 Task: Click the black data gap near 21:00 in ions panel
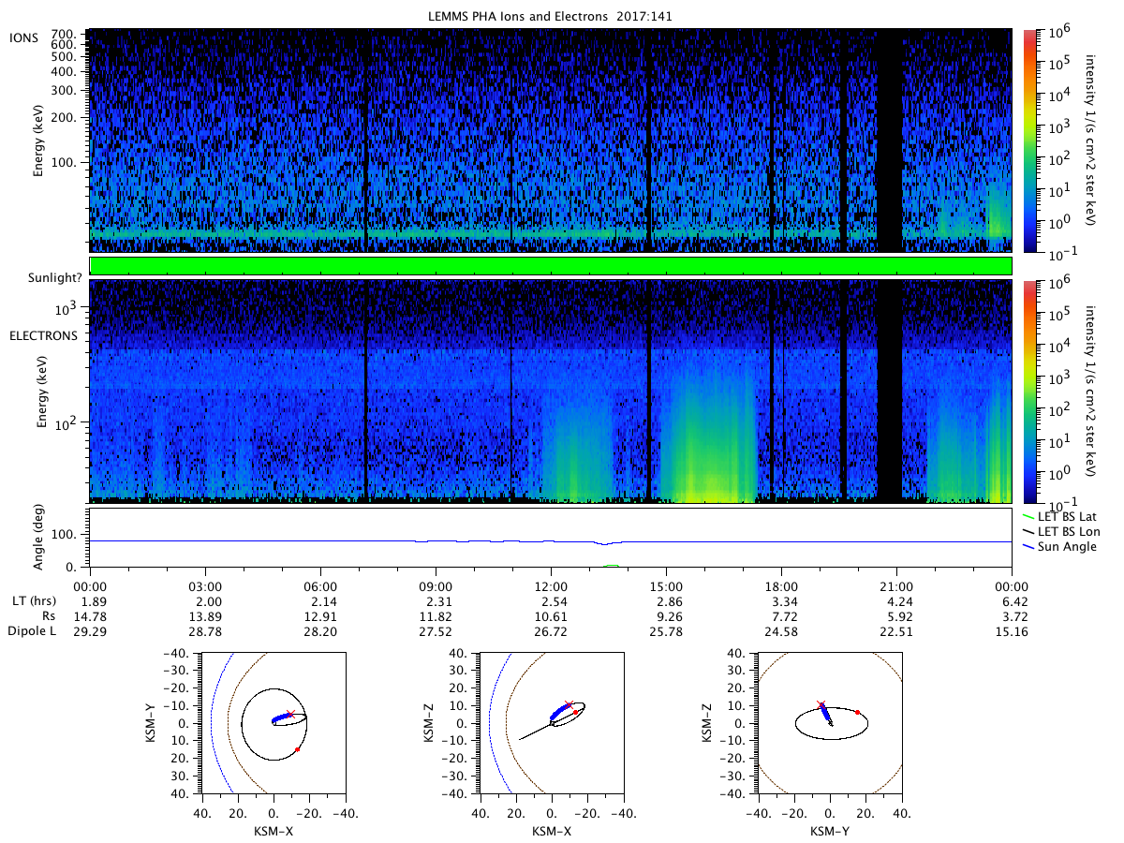click(889, 140)
